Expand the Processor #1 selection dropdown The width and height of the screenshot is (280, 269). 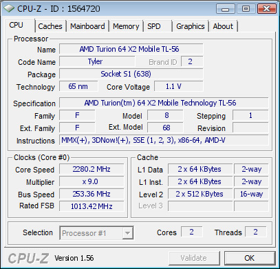coord(96,233)
